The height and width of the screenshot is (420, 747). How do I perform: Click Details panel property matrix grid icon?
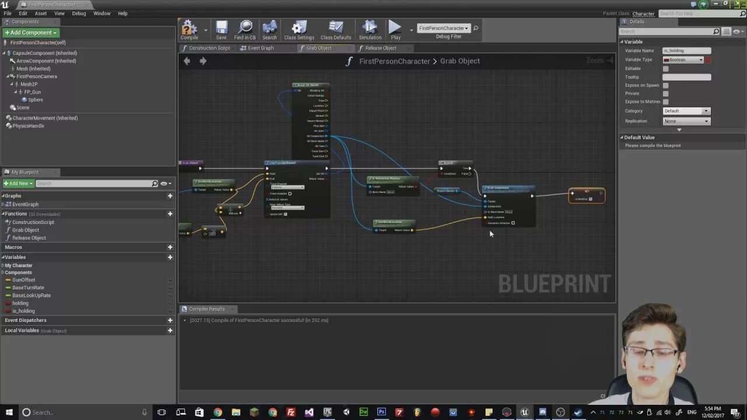(x=726, y=32)
